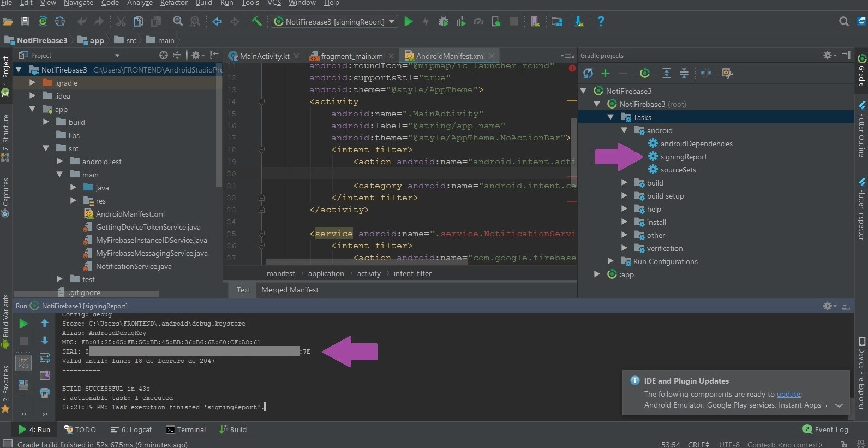The width and height of the screenshot is (868, 448).
Task: Click the Scroll to End console icon
Action: coord(45,375)
